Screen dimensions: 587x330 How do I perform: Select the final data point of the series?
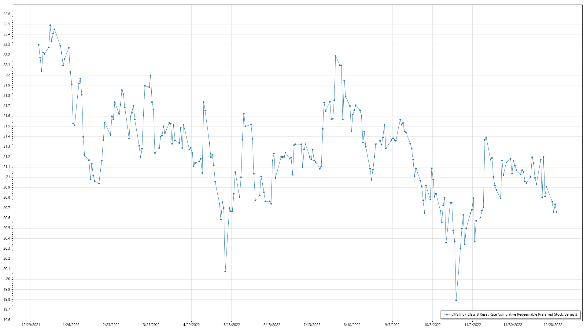coord(556,212)
